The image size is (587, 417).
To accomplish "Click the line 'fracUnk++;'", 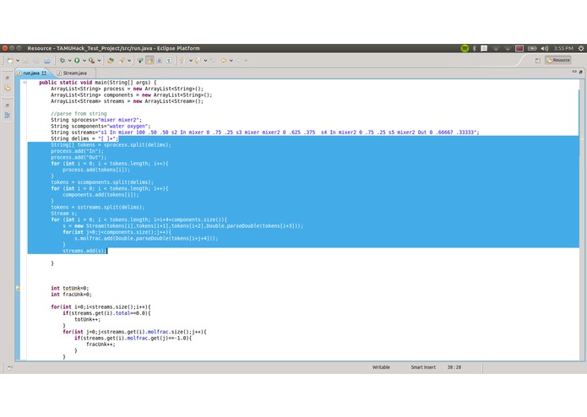I will coord(101,344).
